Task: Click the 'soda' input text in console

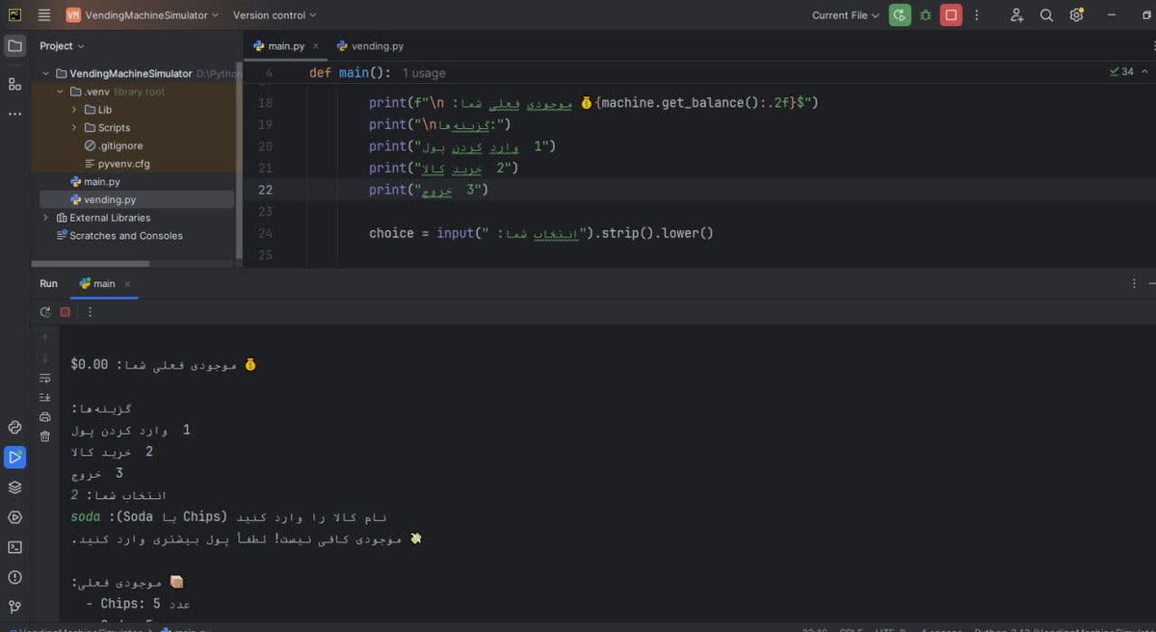Action: pyautogui.click(x=86, y=517)
